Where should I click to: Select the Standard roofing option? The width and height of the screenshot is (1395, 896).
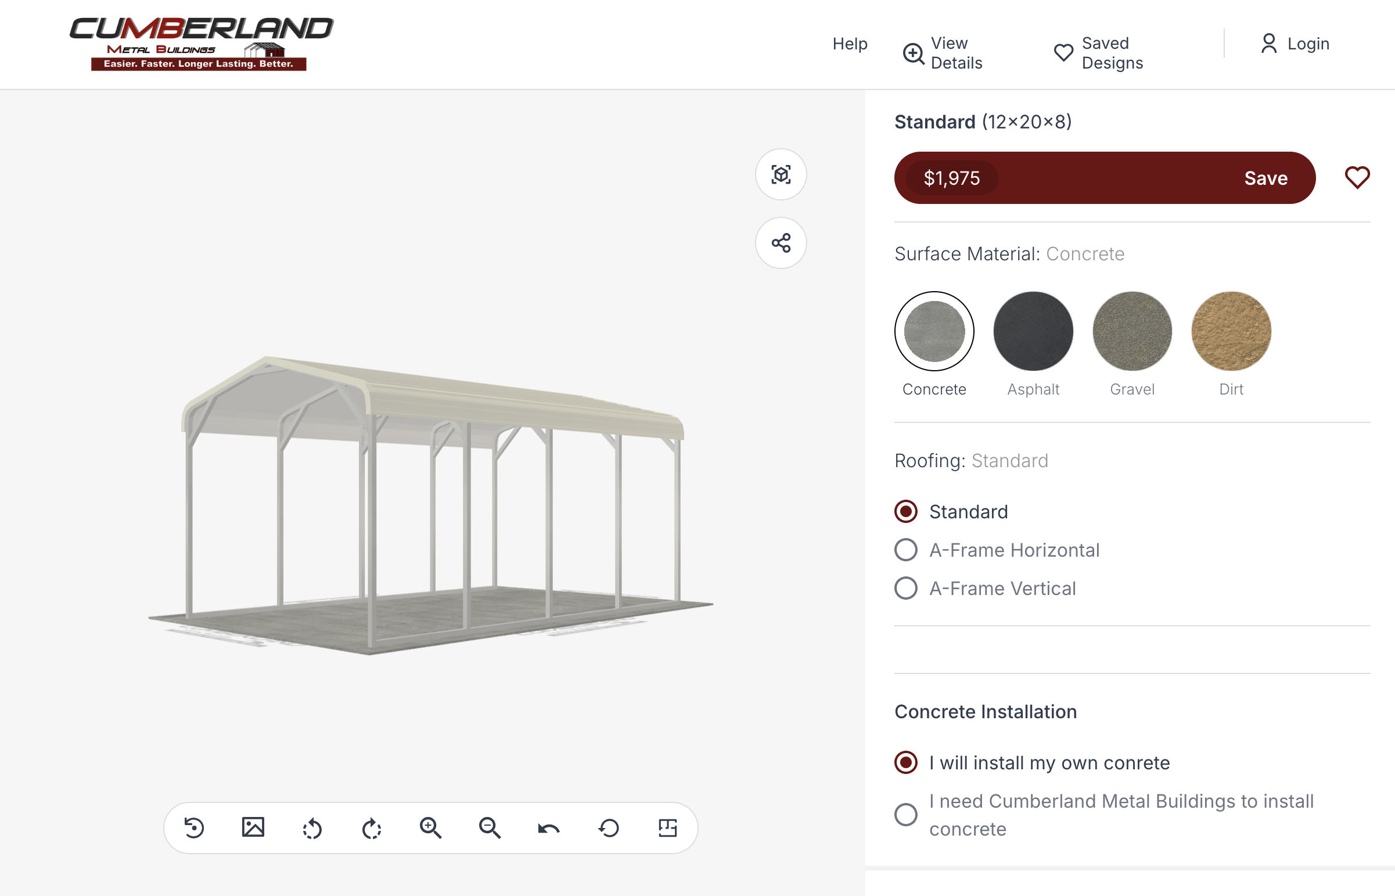tap(905, 512)
